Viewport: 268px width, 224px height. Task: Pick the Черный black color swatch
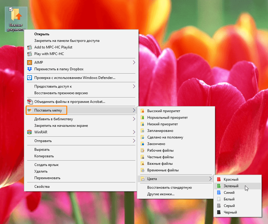click(219, 212)
